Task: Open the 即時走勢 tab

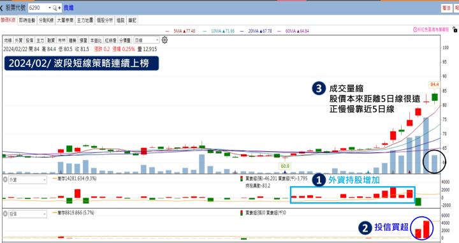Action: 27,20
